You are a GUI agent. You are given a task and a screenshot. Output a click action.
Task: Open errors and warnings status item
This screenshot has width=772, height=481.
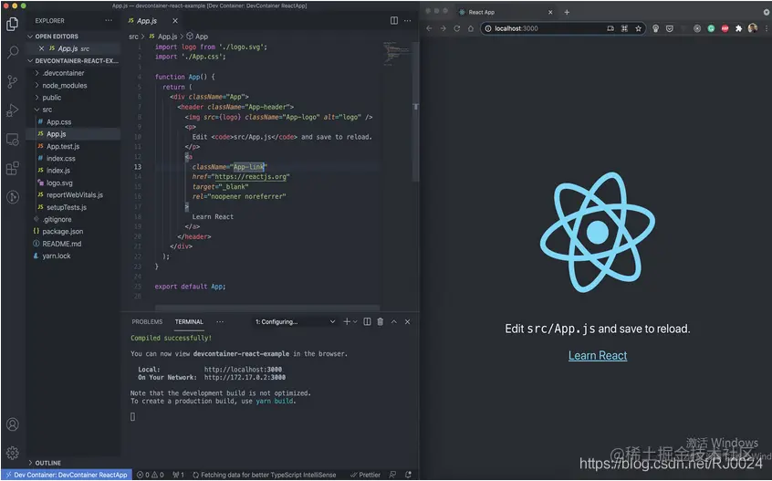pyautogui.click(x=151, y=476)
